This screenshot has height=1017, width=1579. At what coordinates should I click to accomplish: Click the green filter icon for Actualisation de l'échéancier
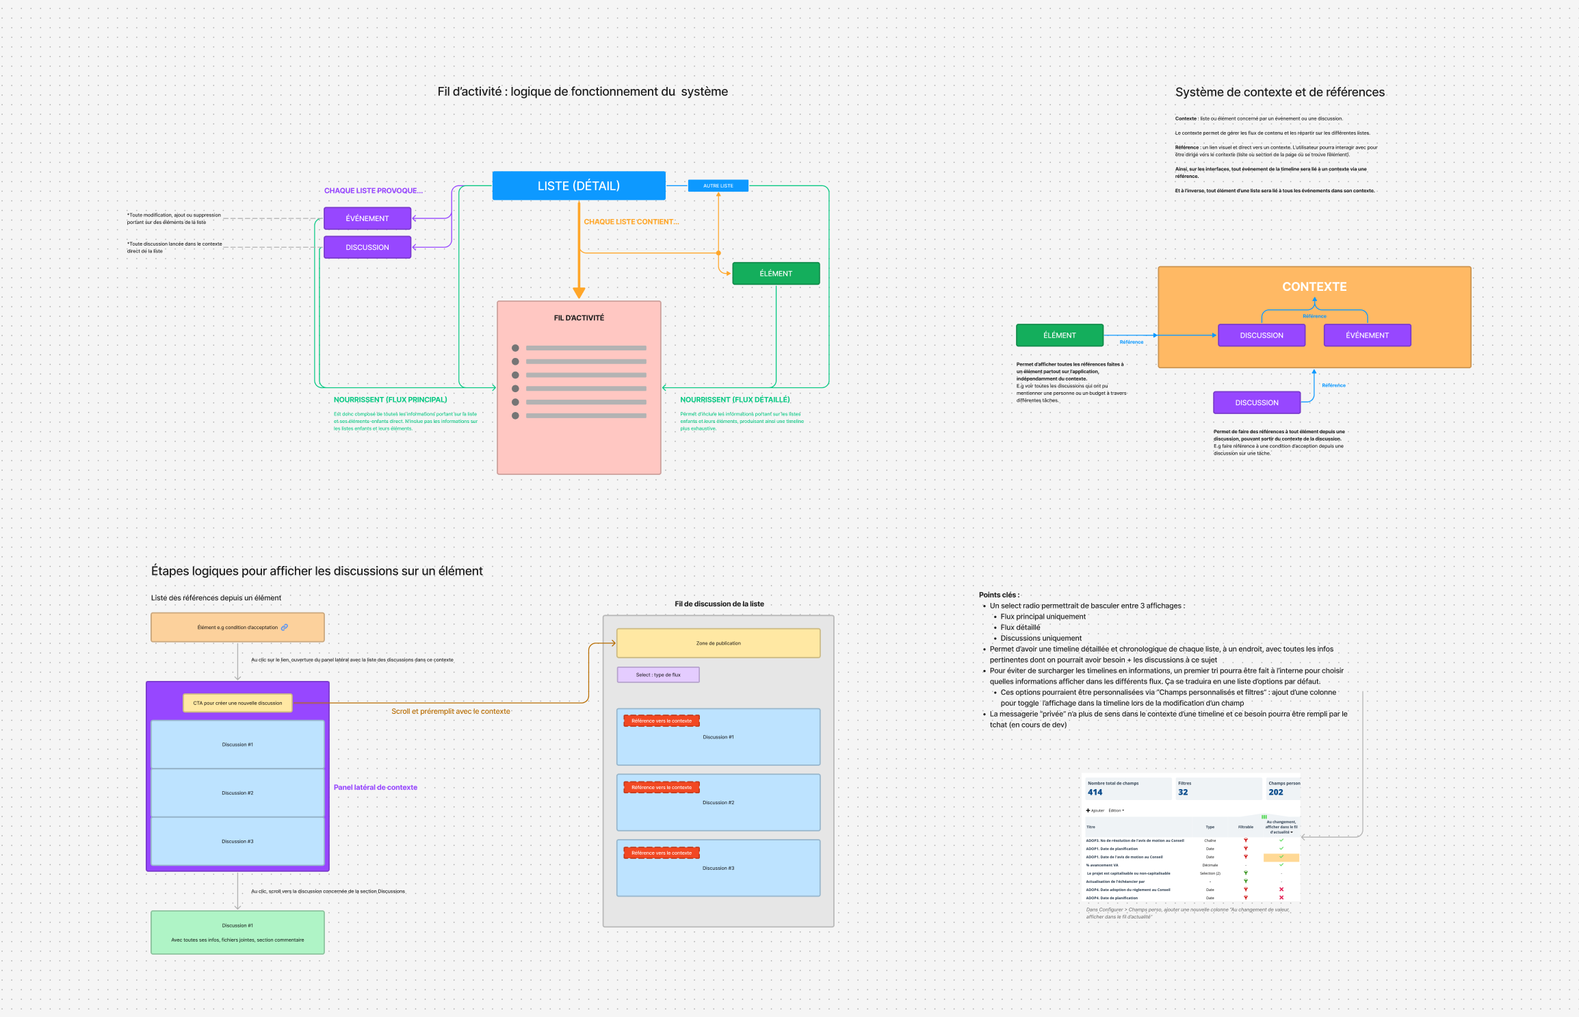[1245, 881]
